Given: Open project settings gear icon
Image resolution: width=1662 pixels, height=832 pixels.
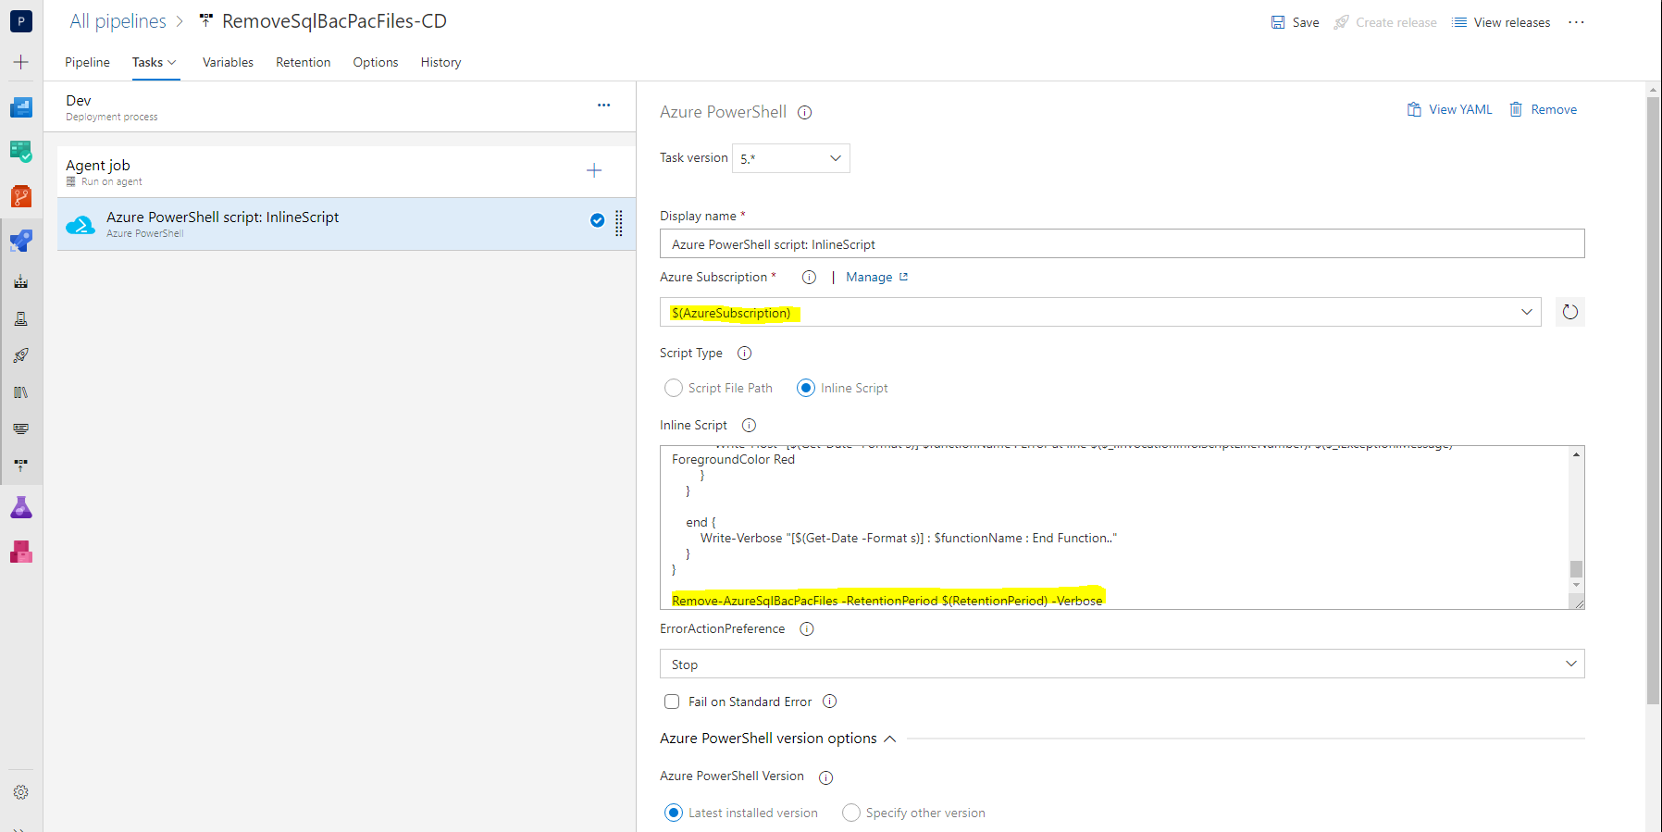Looking at the screenshot, I should coord(20,792).
